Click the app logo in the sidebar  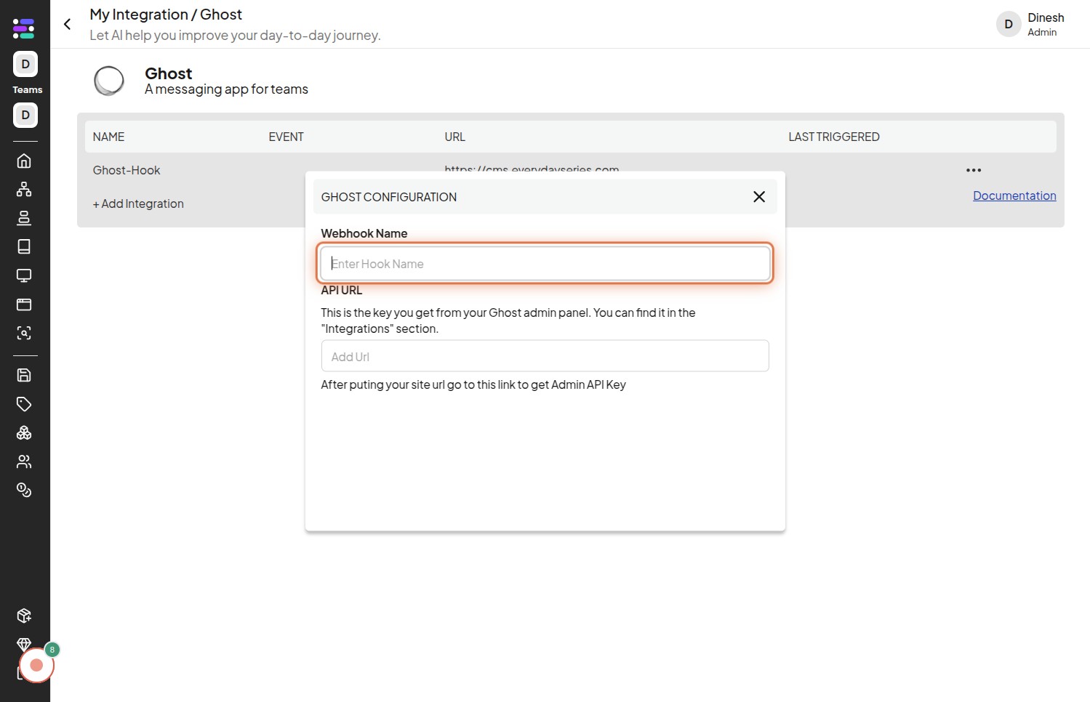[x=24, y=28]
